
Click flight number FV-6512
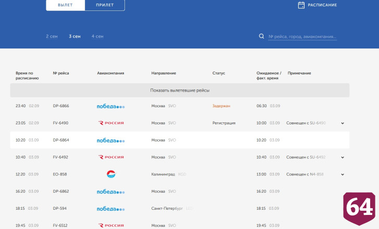click(x=60, y=225)
